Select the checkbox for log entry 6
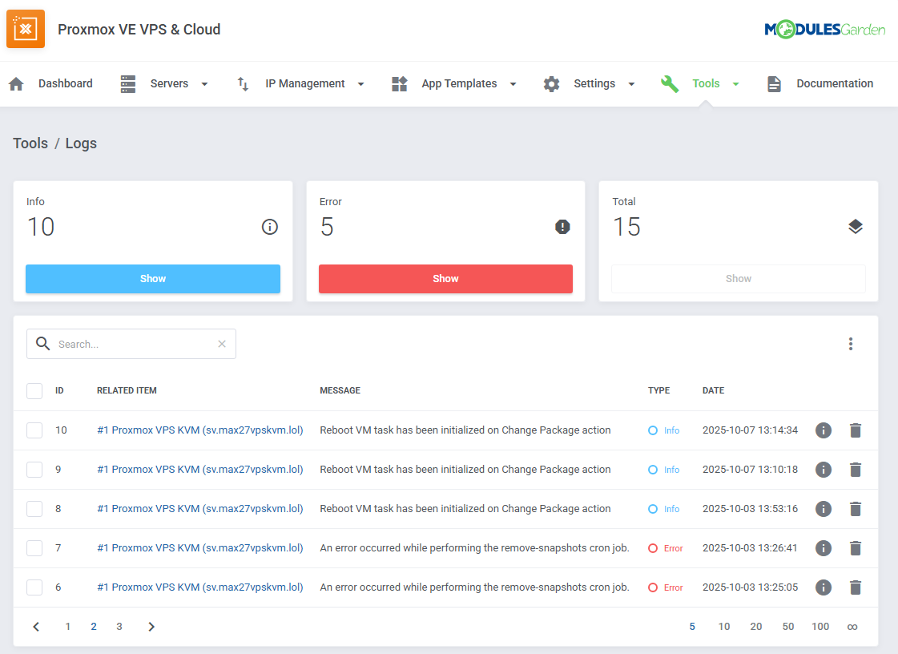The height and width of the screenshot is (654, 898). (x=34, y=587)
